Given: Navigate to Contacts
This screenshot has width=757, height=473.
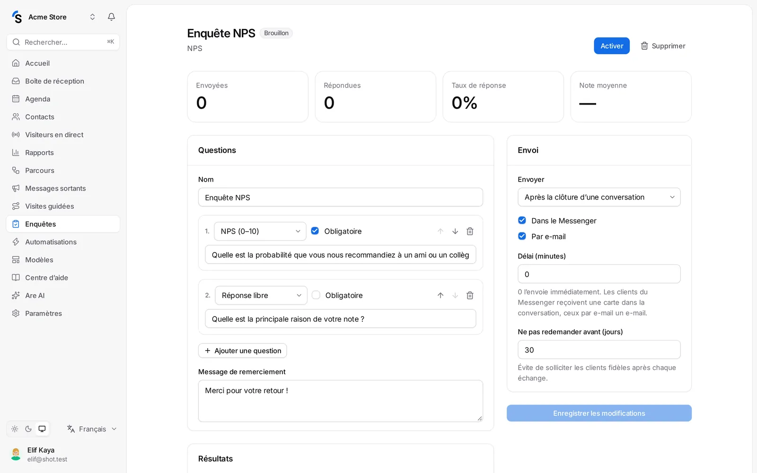Looking at the screenshot, I should point(63,117).
